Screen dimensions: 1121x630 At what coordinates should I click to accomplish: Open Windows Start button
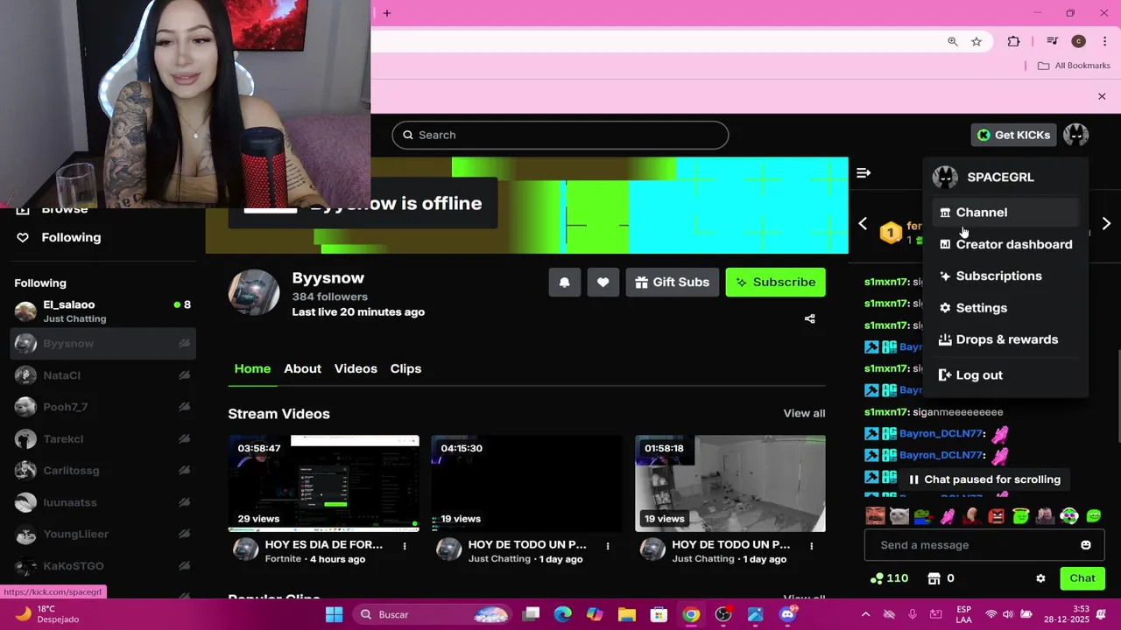[334, 614]
